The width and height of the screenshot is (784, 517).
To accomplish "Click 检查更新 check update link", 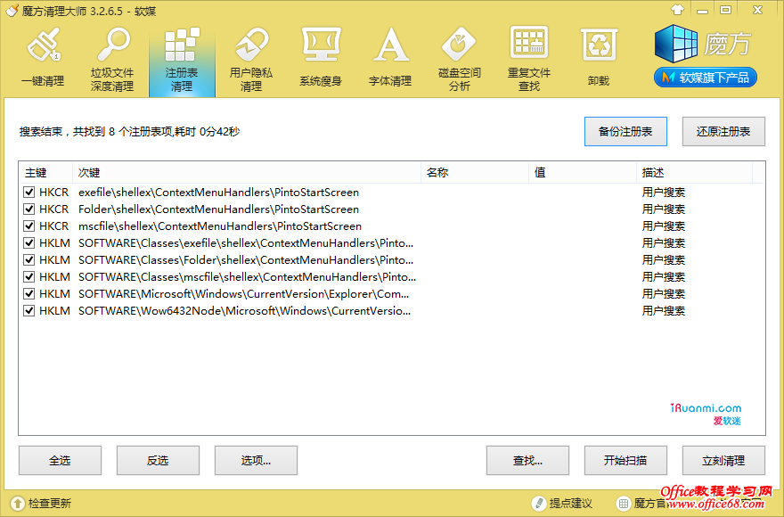I will [x=50, y=503].
